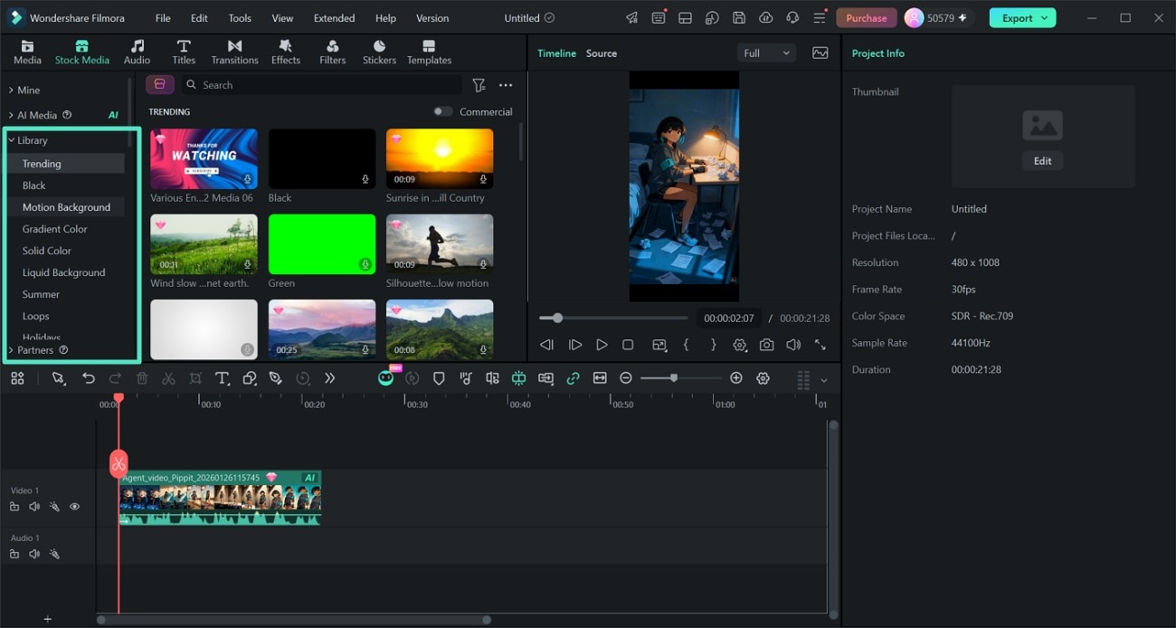Click the headset support icon
1176x628 pixels.
[x=793, y=18]
